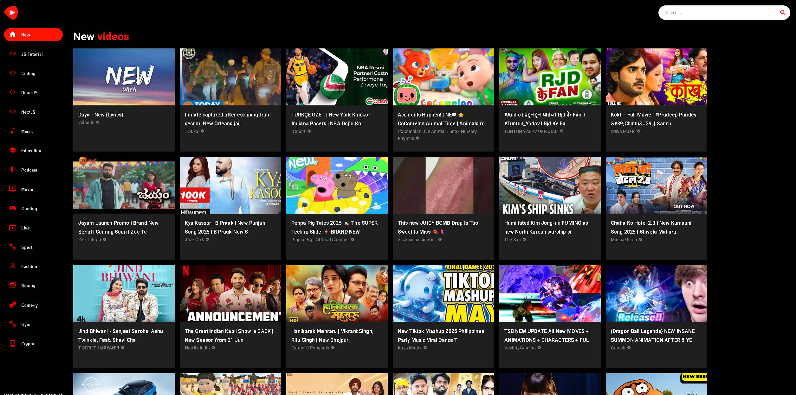This screenshot has width=796, height=395.
Task: Click the red YouTube-style logo
Action: (11, 13)
